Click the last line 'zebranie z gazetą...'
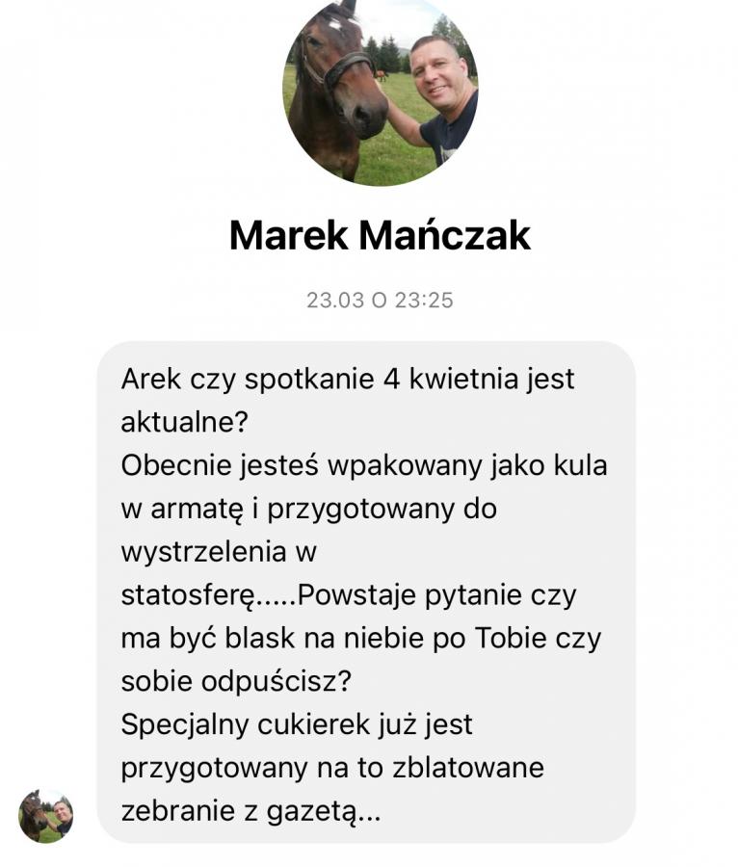 click(x=250, y=812)
